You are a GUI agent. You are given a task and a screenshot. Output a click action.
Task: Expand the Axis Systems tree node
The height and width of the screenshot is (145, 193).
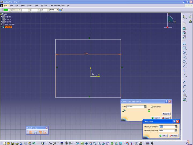1,24
